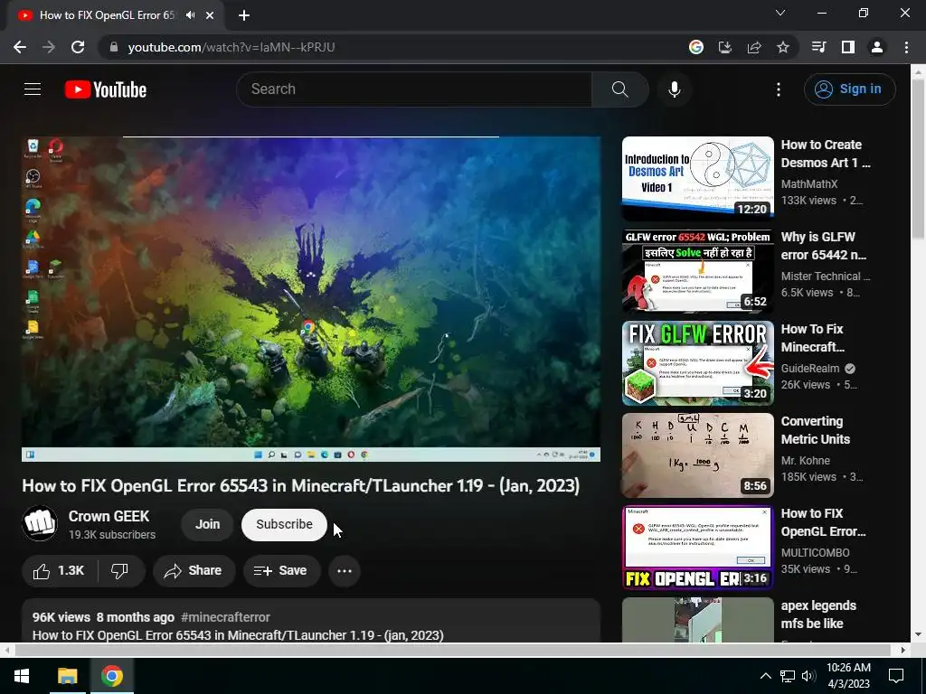
Task: Open Converting Metric Units thumbnail
Action: click(697, 455)
